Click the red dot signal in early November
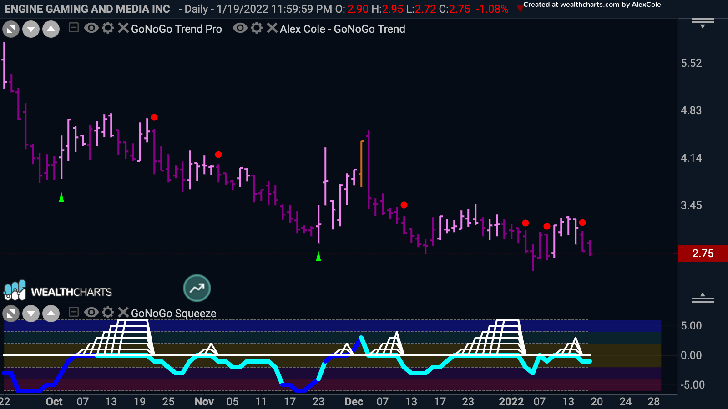The width and height of the screenshot is (728, 409). point(218,155)
